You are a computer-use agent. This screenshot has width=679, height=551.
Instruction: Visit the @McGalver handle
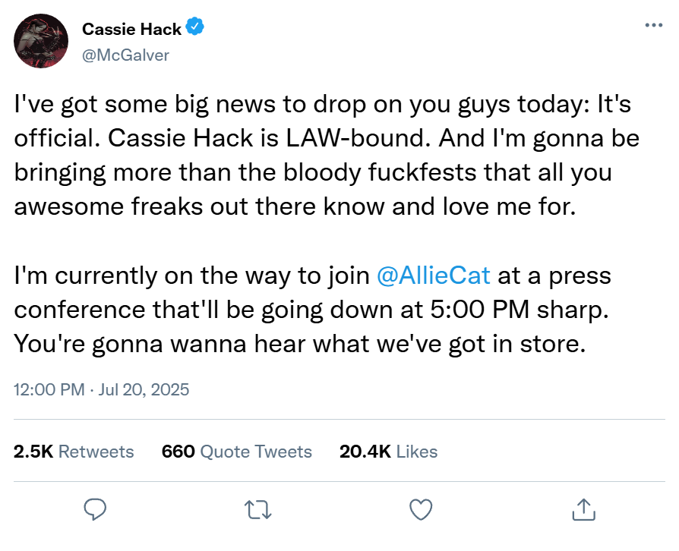click(125, 55)
